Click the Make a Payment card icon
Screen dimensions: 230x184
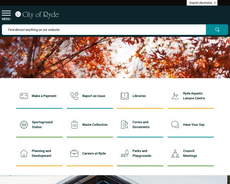coord(24,96)
